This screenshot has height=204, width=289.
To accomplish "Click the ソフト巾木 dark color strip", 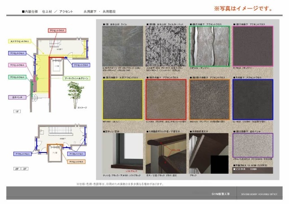I will pyautogui.click(x=253, y=170).
